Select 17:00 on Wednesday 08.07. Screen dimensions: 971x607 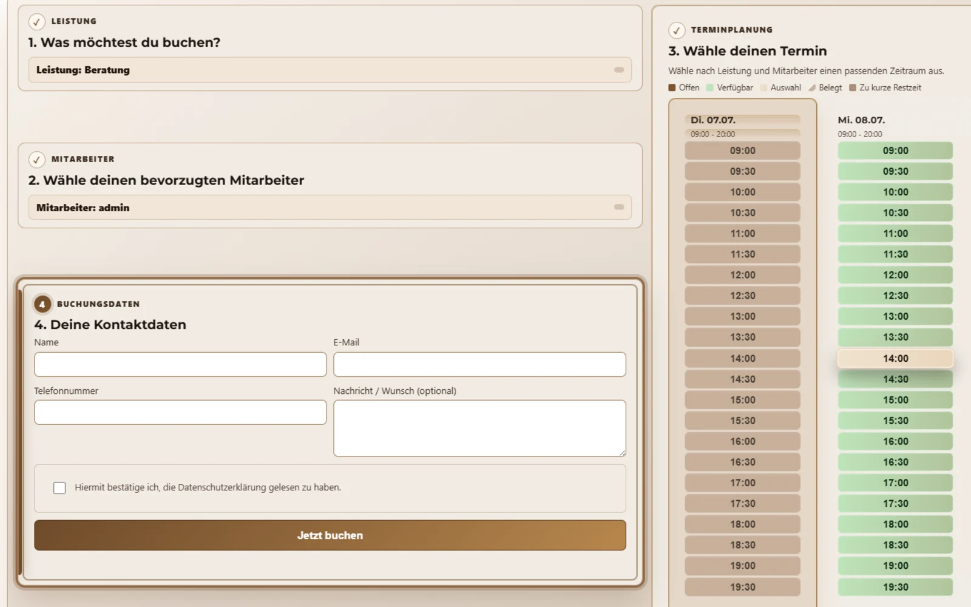coord(895,483)
